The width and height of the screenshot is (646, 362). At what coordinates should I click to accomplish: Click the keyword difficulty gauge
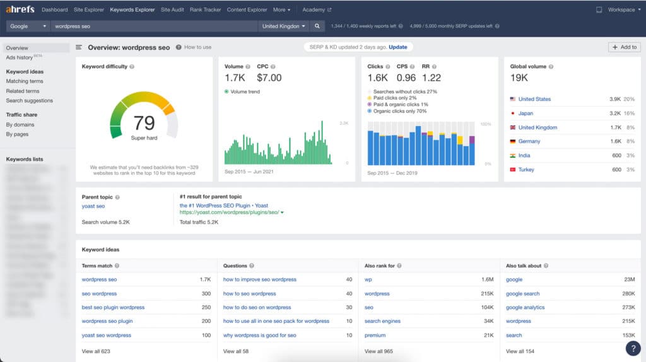(x=144, y=116)
